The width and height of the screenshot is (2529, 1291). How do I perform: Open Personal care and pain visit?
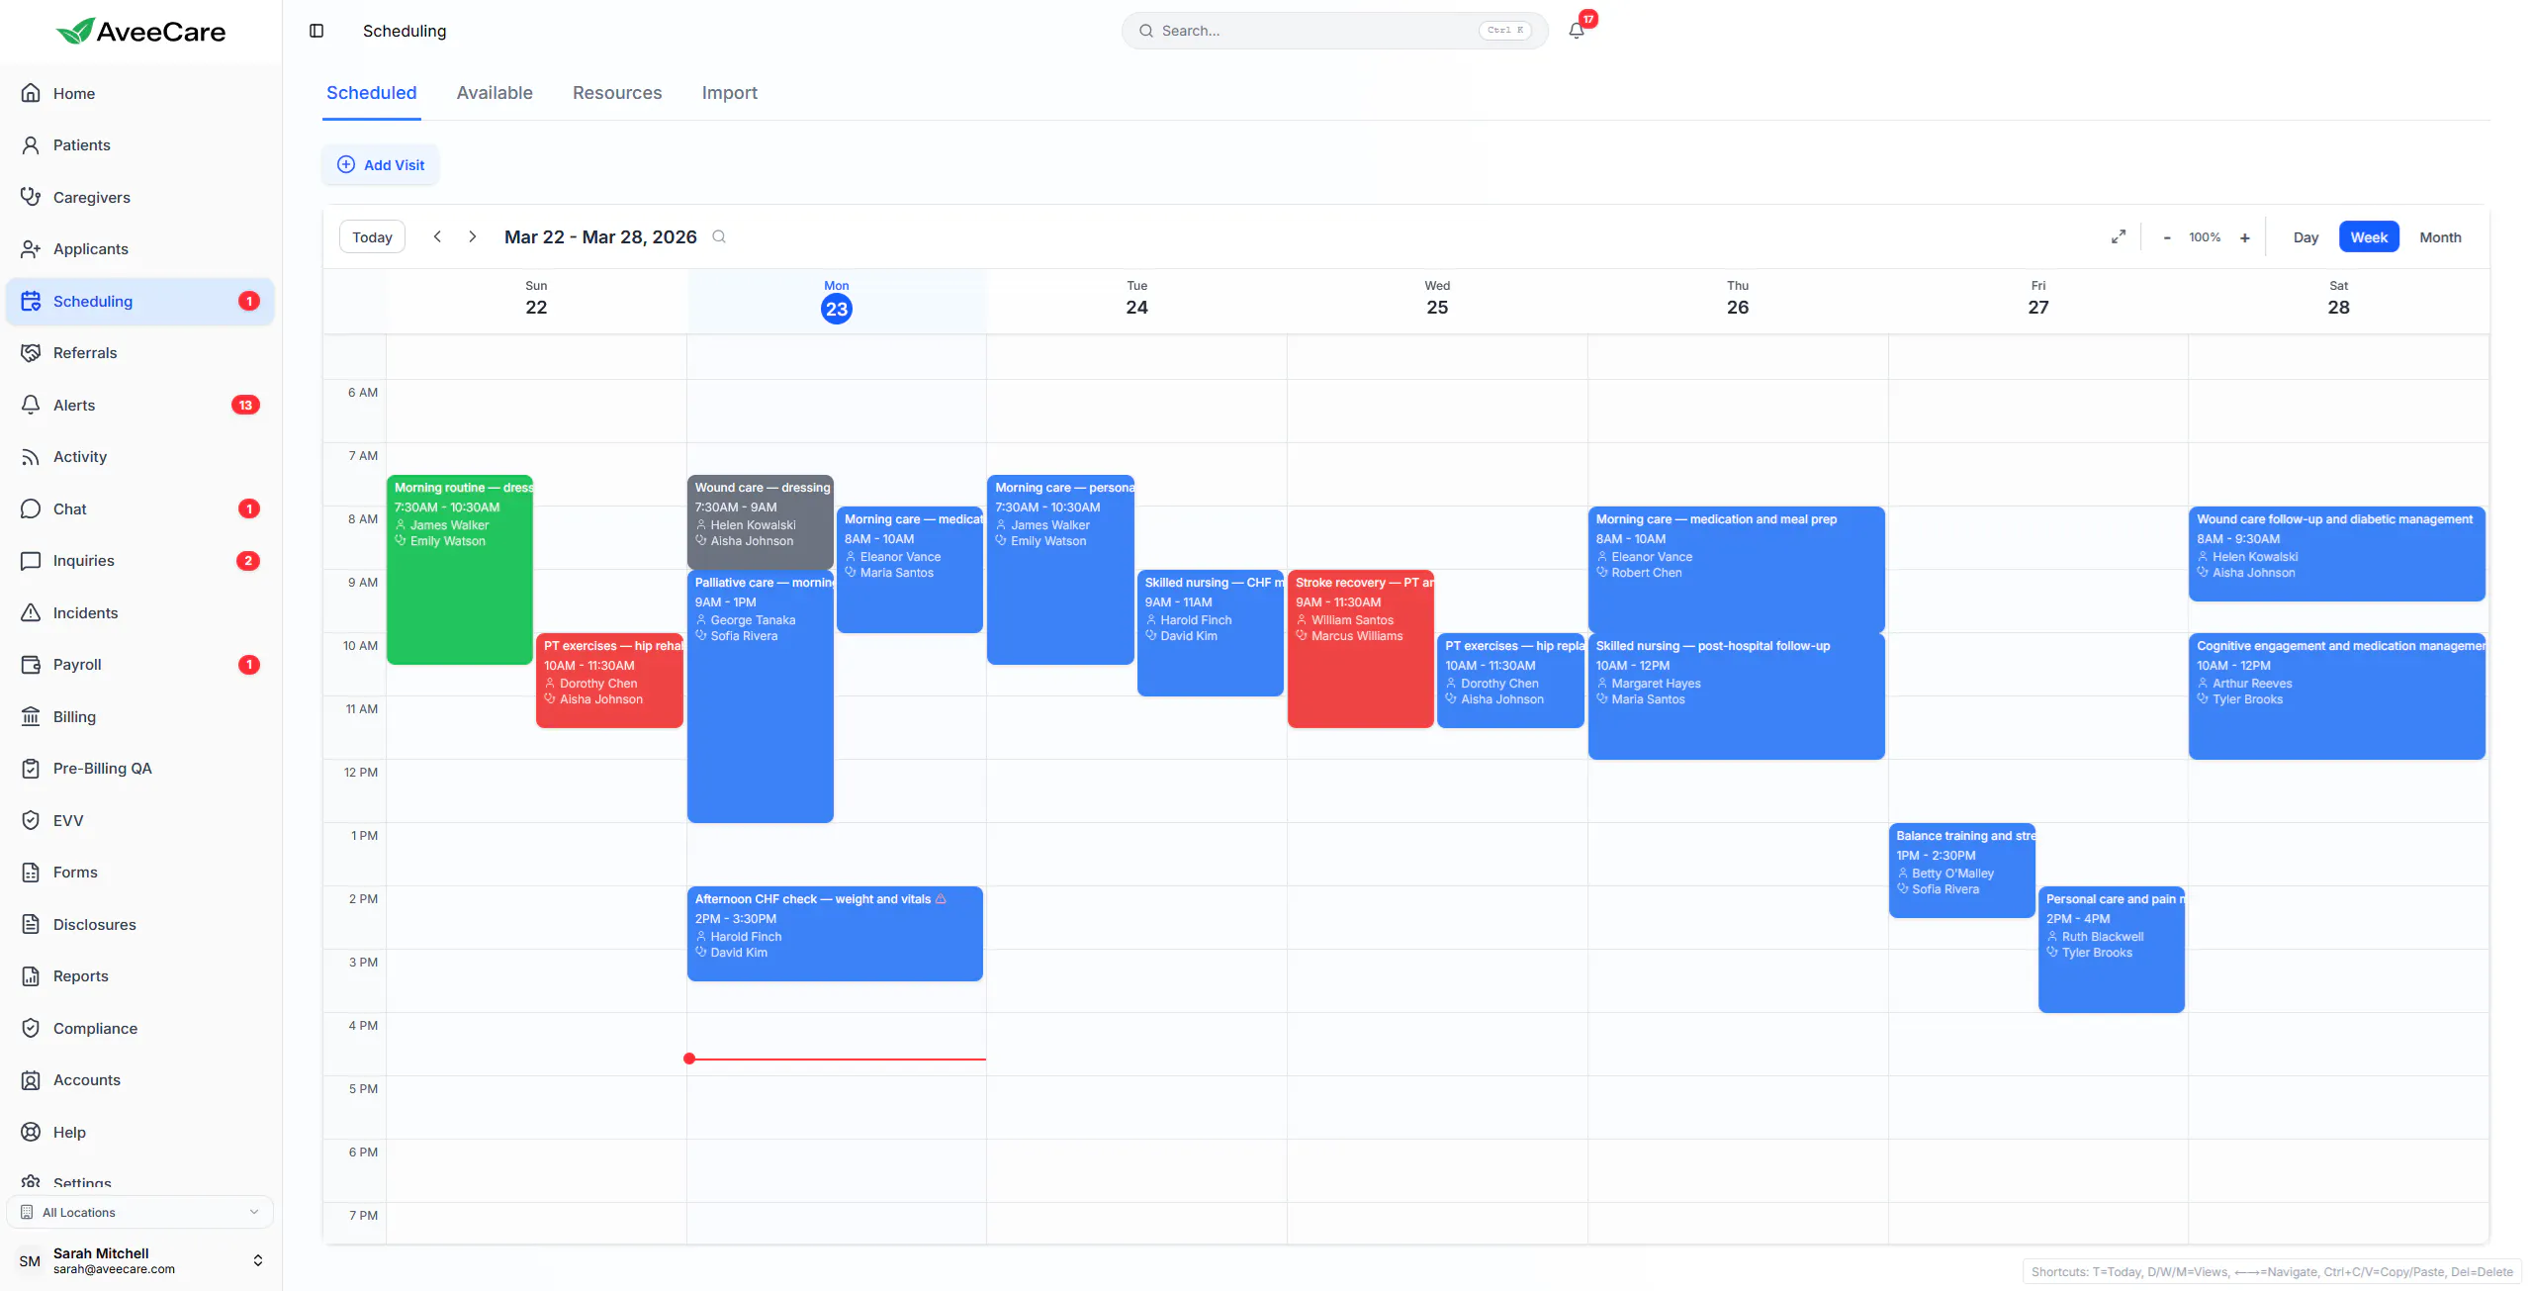[2112, 950]
